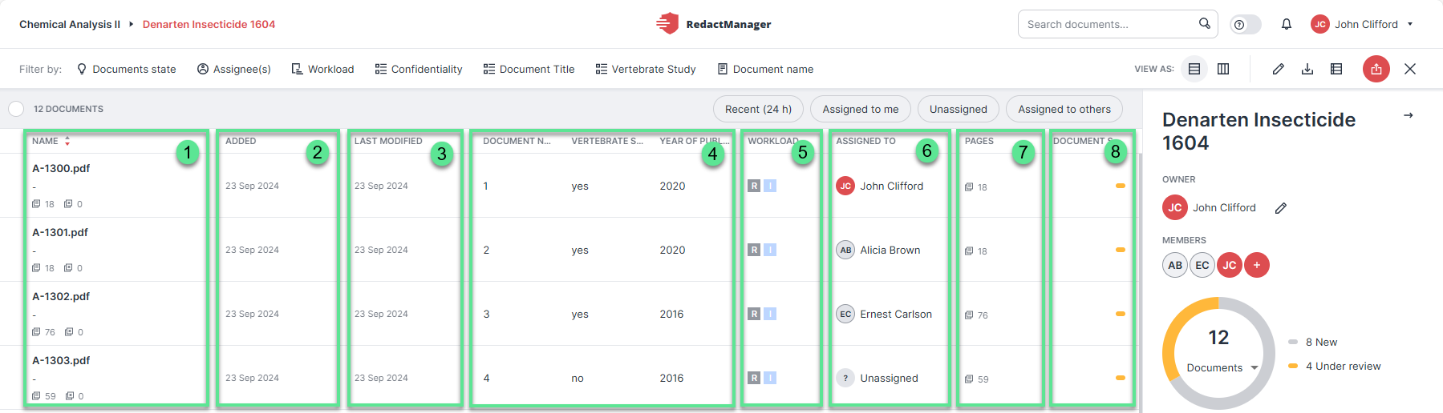Select the Assigned to me quick filter
The width and height of the screenshot is (1443, 413).
861,109
